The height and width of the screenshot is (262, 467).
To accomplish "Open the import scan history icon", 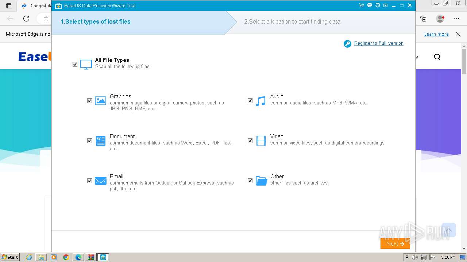I will coord(378,5).
